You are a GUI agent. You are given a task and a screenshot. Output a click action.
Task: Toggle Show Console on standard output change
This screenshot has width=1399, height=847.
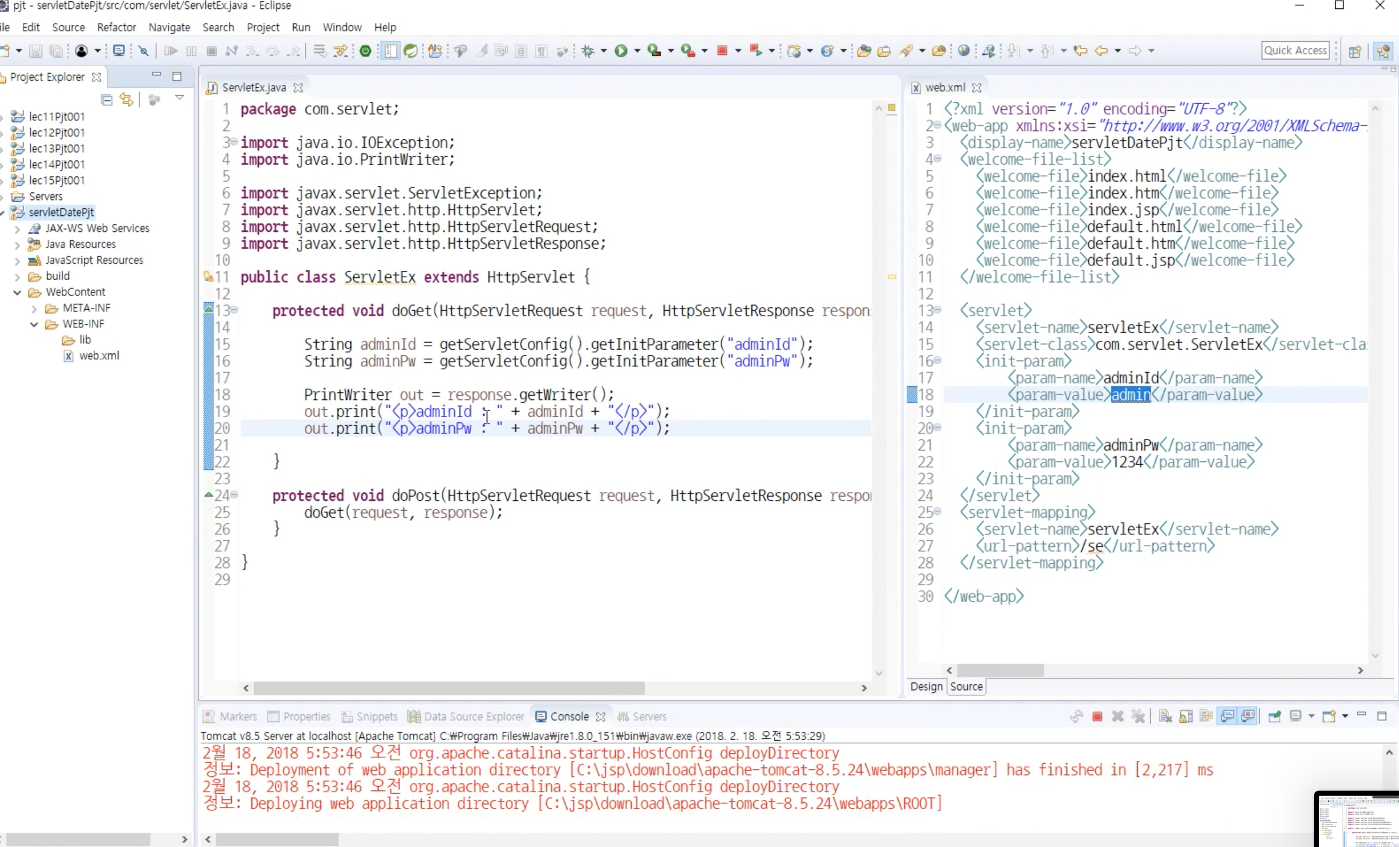tap(1227, 717)
